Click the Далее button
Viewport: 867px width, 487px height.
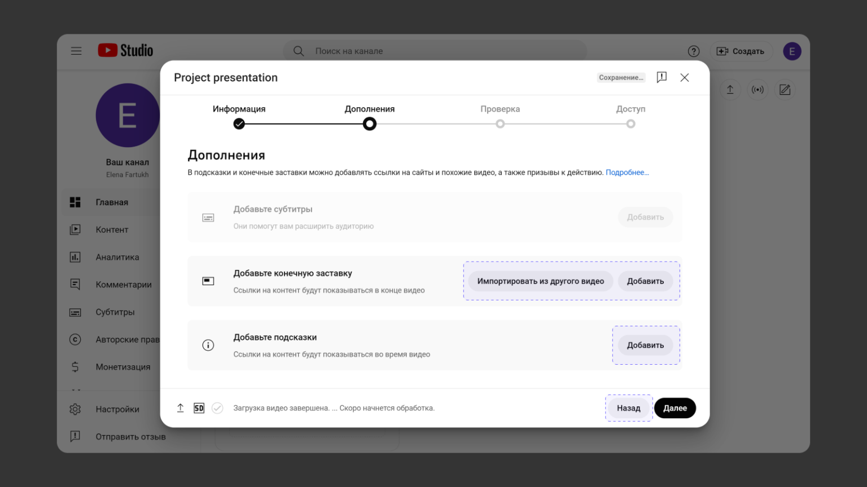pyautogui.click(x=675, y=408)
